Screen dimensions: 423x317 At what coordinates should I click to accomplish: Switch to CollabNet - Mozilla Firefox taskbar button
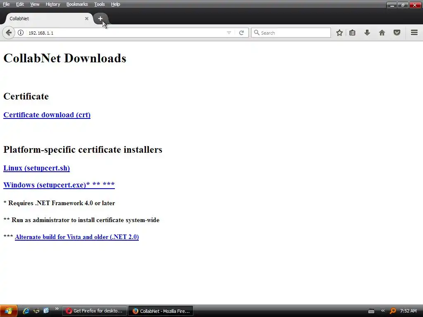pos(161,311)
